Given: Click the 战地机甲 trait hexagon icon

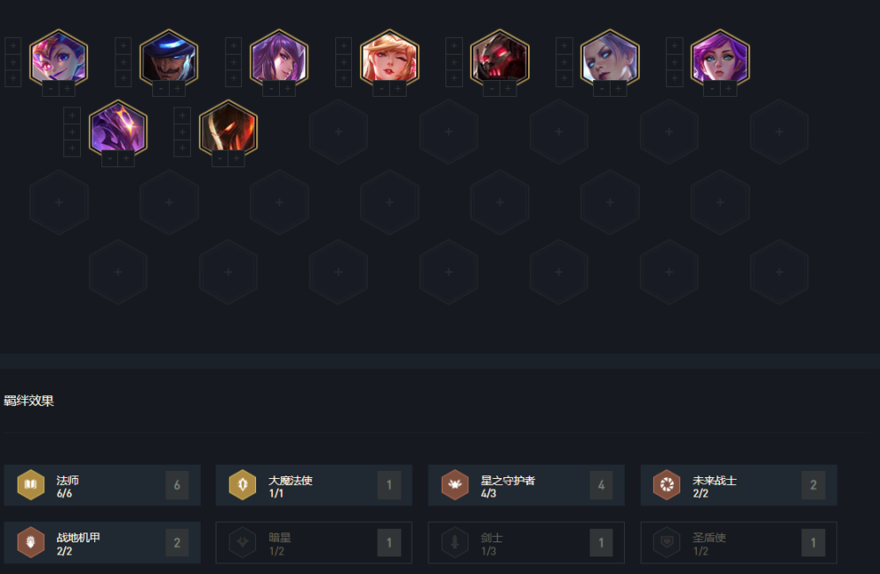Looking at the screenshot, I should (x=31, y=542).
